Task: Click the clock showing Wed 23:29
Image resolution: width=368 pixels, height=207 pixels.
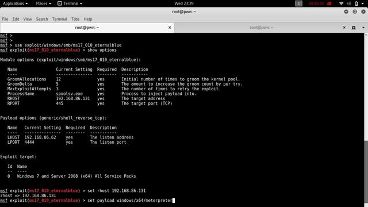Action: tap(184, 3)
